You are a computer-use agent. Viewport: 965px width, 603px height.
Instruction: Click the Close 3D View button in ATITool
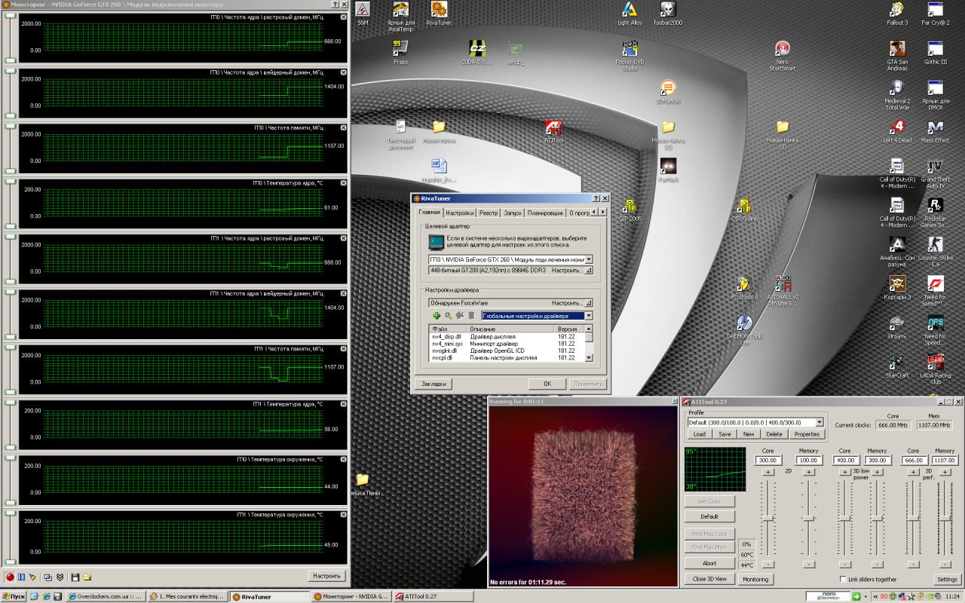pos(709,579)
